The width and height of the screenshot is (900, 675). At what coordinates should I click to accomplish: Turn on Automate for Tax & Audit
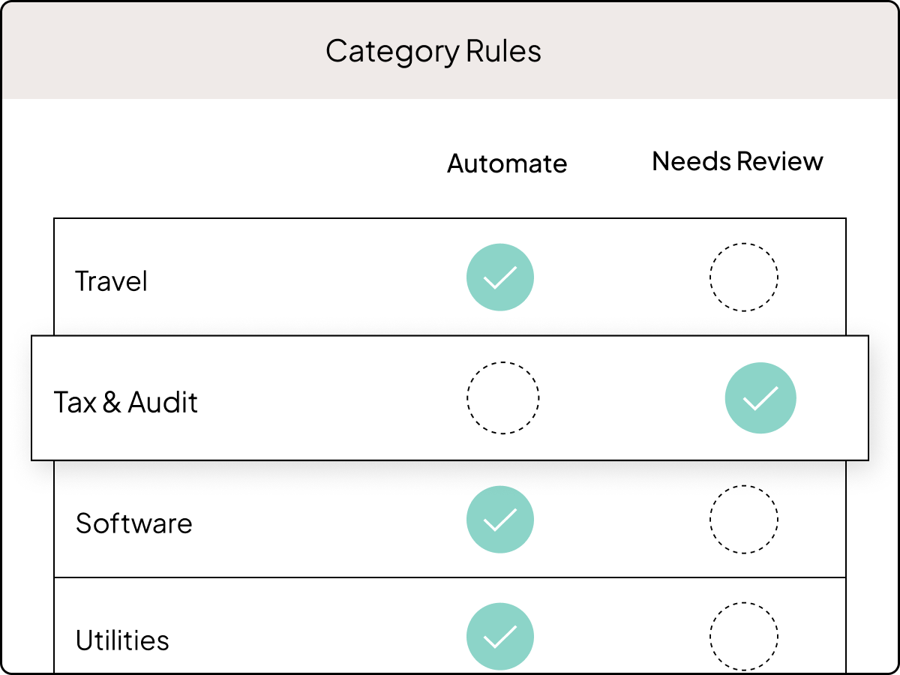click(503, 397)
